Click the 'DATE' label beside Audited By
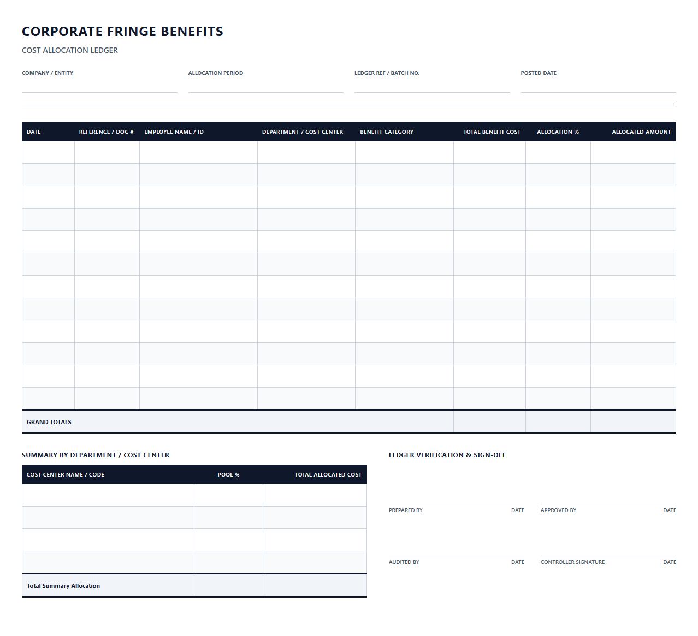 click(518, 562)
